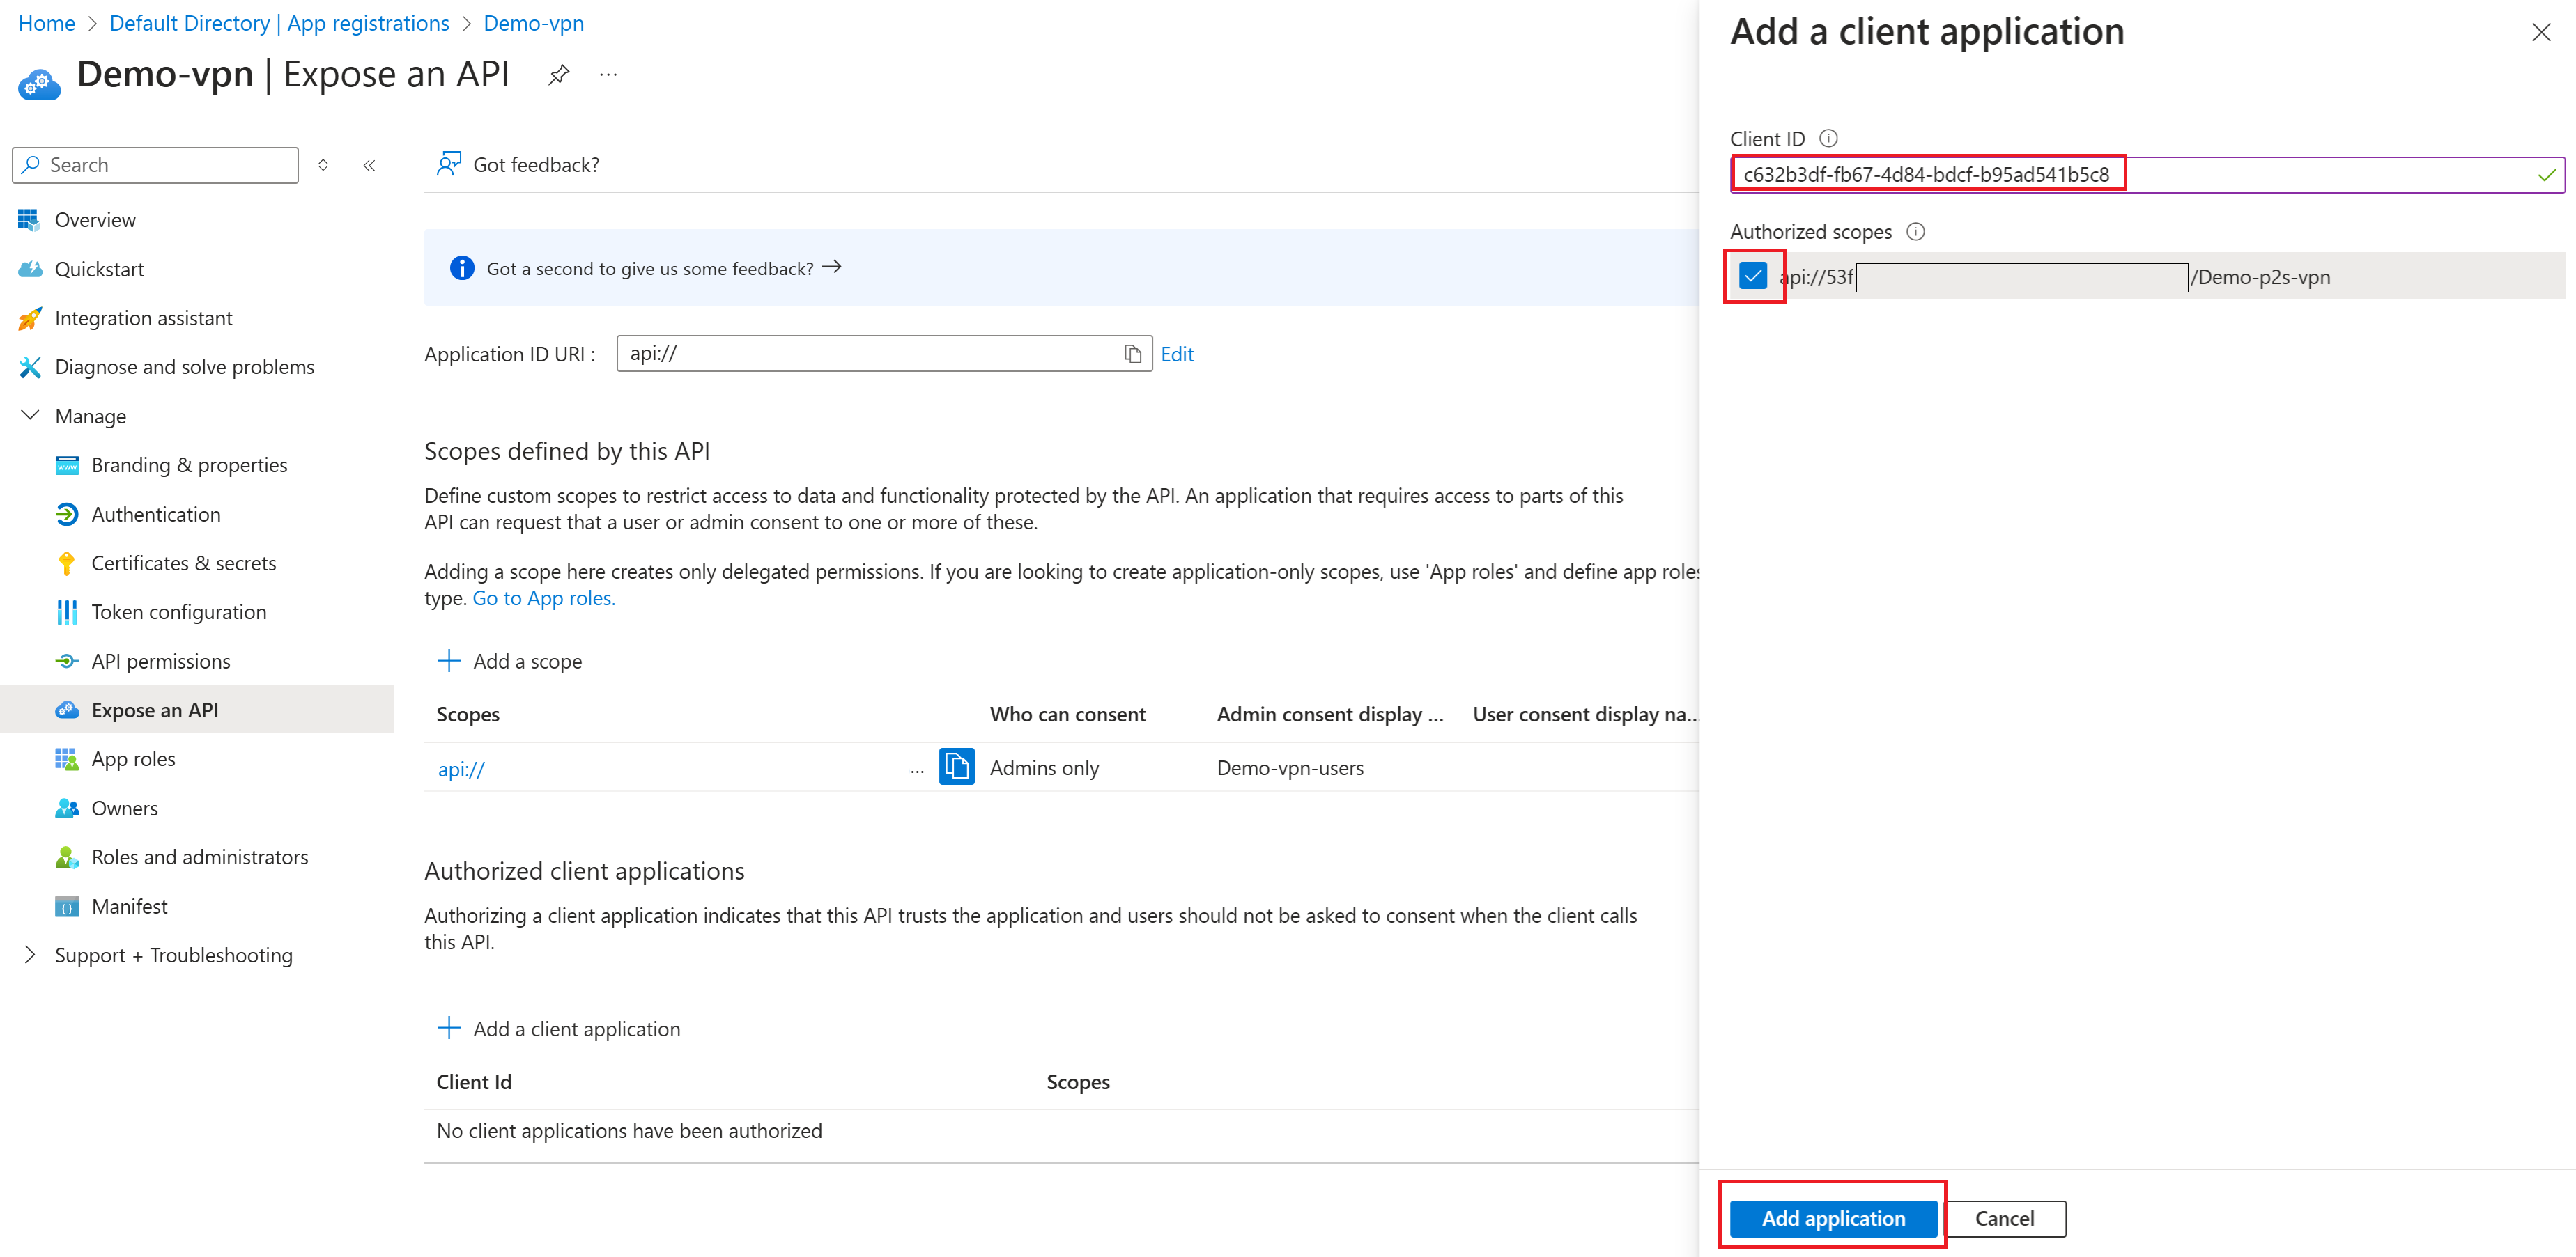Click the pin icon beside the page title
This screenshot has height=1257, width=2576.
(558, 75)
